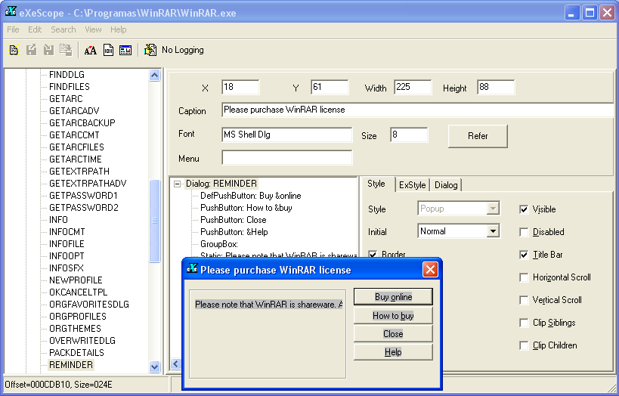Click the eXeScope title bar icon
This screenshot has height=396, width=619.
coord(11,11)
